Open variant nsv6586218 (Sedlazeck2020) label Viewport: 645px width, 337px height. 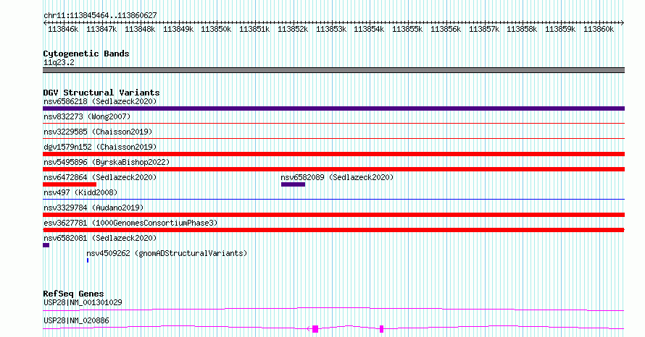click(x=100, y=101)
